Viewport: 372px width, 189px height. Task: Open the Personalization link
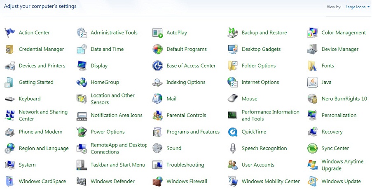tap(339, 115)
